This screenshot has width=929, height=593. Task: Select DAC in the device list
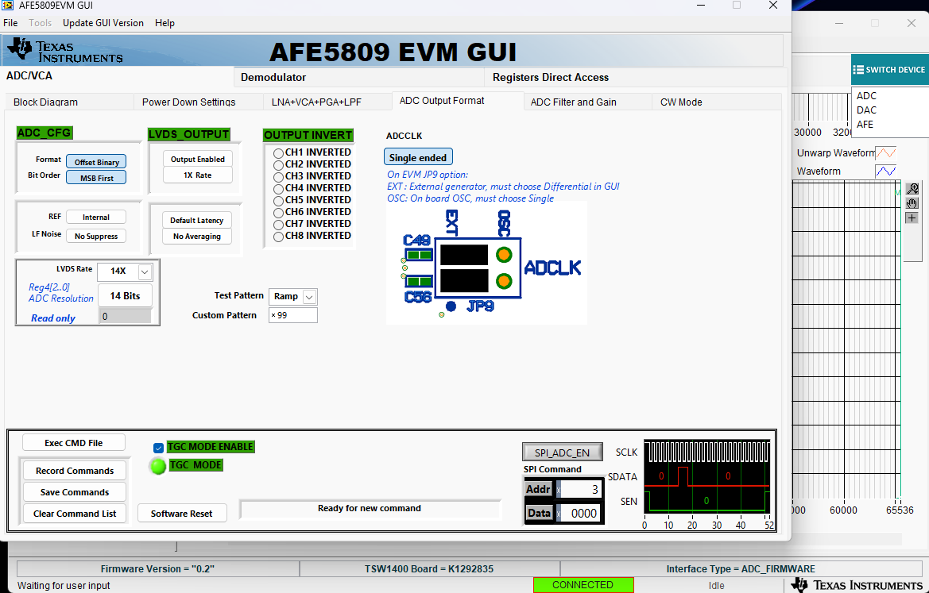866,110
